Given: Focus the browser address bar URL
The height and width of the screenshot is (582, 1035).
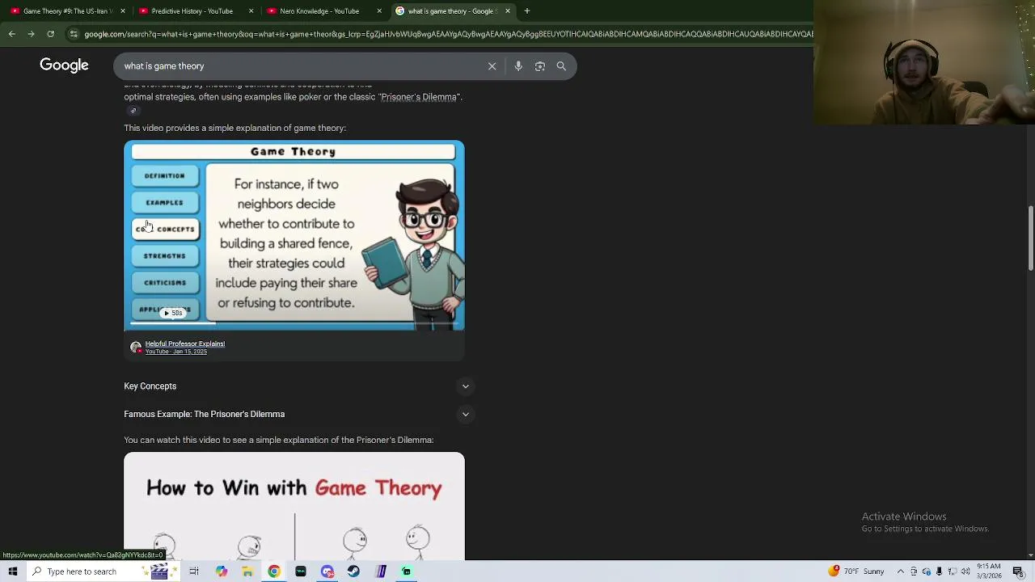Looking at the screenshot, I should tap(449, 34).
